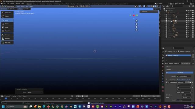Toggle eye visibility of Pipes collection
The image size is (195, 109).
(191, 21)
